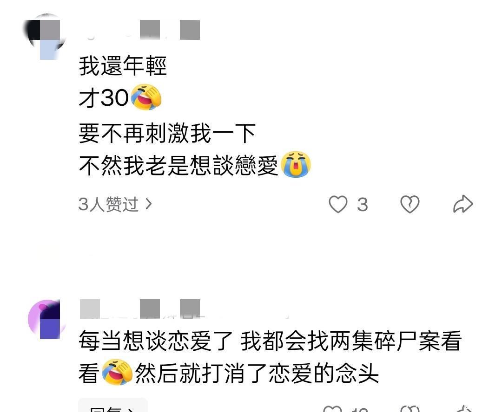This screenshot has width=502, height=412.
Task: Like the second comment with heart icon
Action: click(332, 409)
